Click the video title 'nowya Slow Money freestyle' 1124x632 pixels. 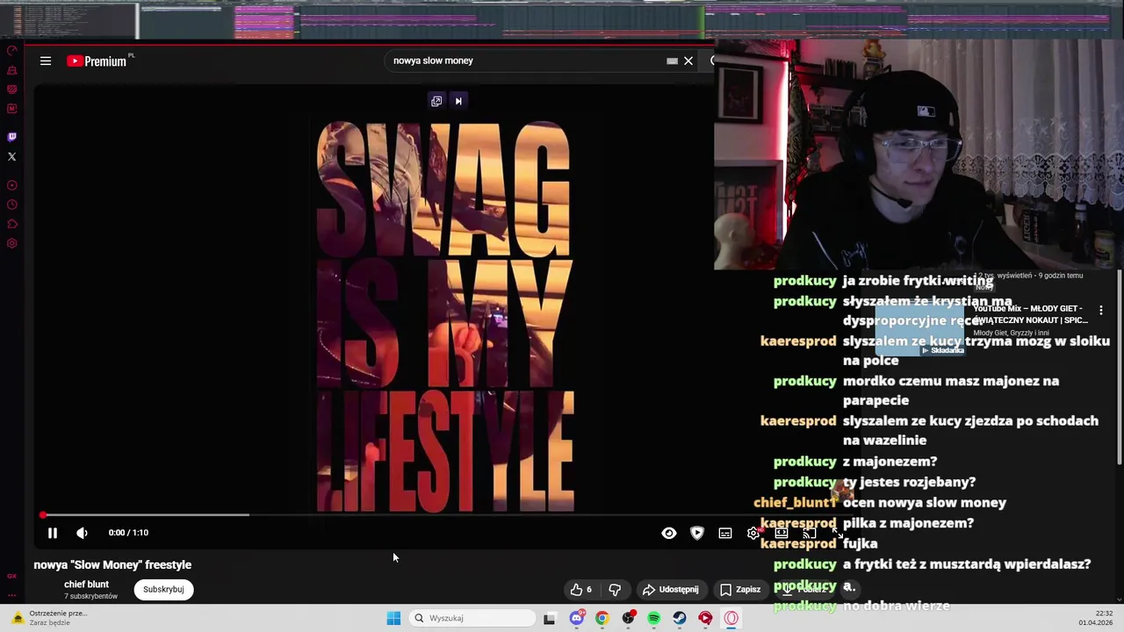pos(112,565)
